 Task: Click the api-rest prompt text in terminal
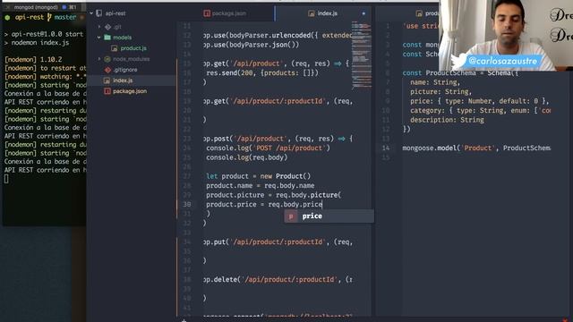[30, 17]
